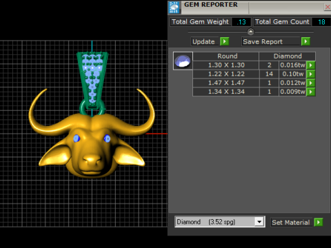Image resolution: width=331 pixels, height=248 pixels.
Task: Click the Total Gem Weight label
Action: [200, 22]
